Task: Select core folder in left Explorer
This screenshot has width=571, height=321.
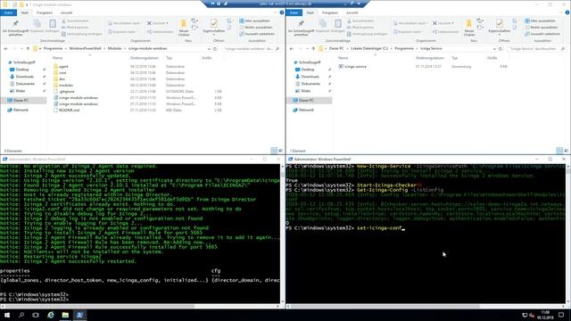Action: pyautogui.click(x=62, y=73)
